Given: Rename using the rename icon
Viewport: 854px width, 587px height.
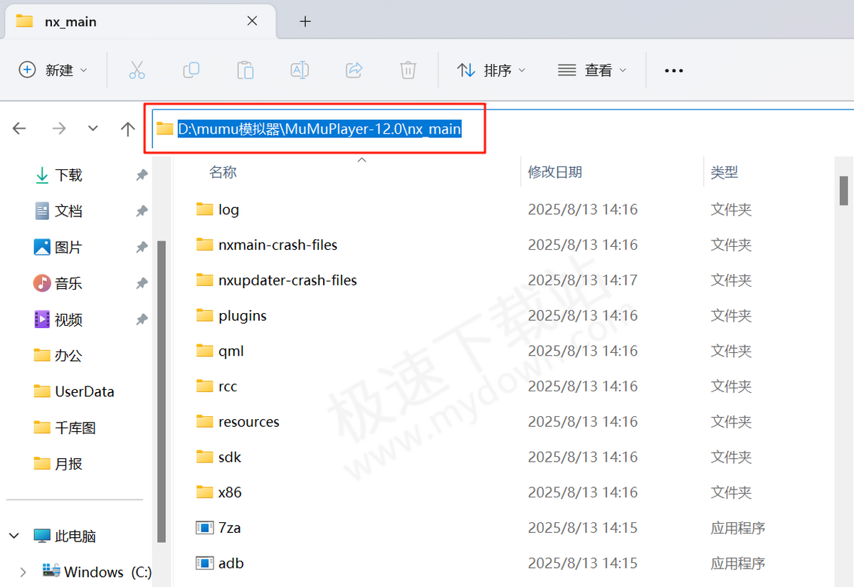Looking at the screenshot, I should (299, 70).
